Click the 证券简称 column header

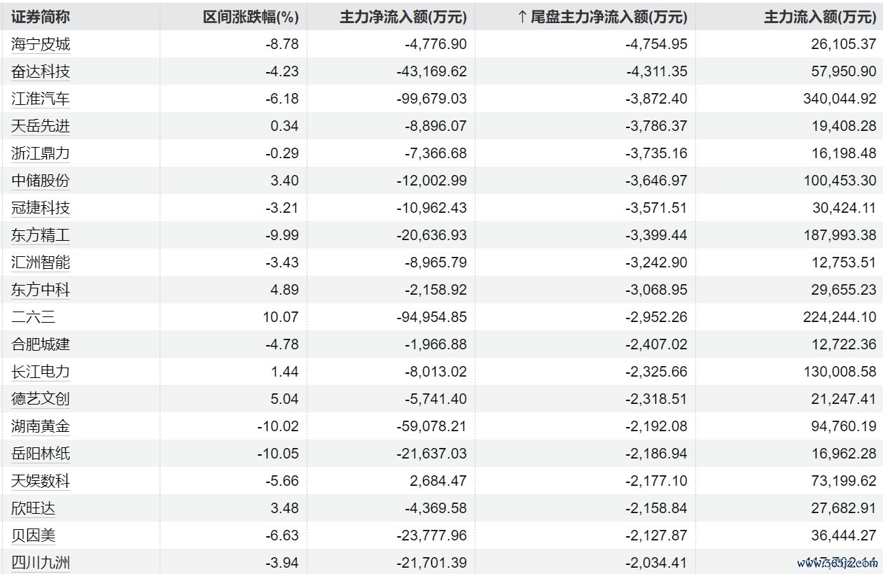click(x=41, y=17)
